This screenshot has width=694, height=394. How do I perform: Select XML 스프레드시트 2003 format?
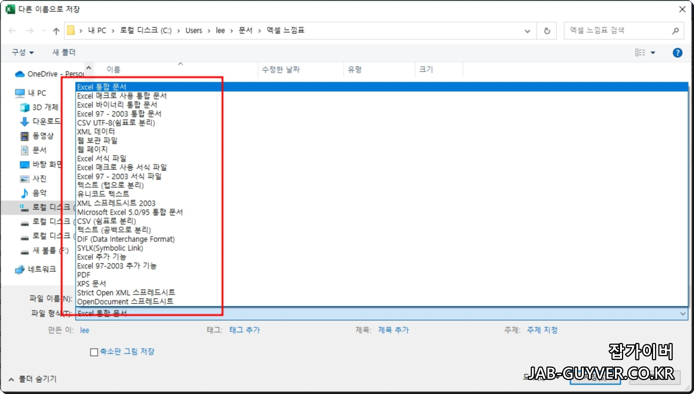(382, 203)
